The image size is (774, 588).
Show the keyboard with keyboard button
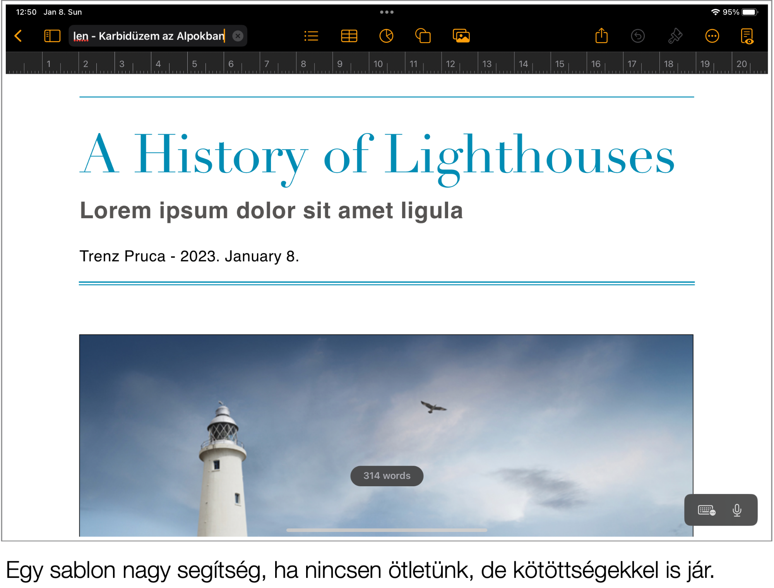click(706, 510)
